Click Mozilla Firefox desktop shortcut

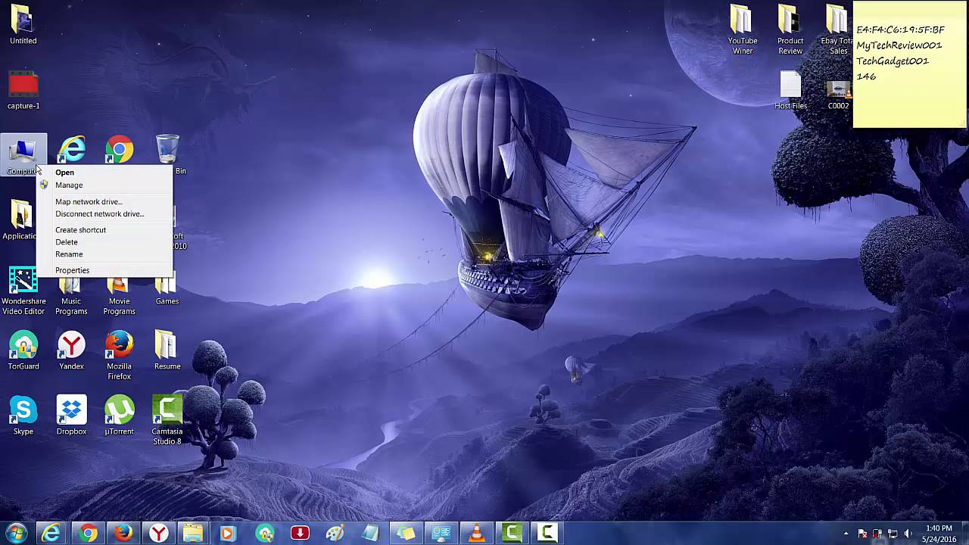[x=119, y=355]
